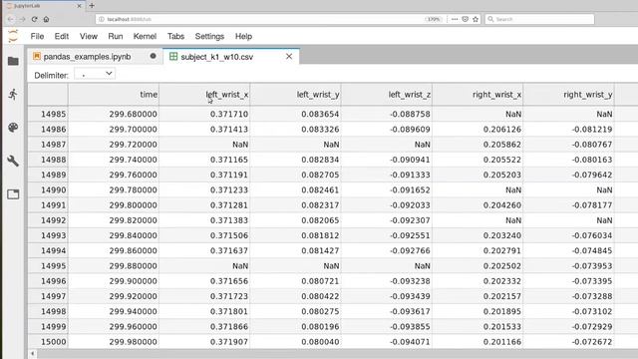Click the JupyterLab logo icon
Image resolution: width=638 pixels, height=359 pixels.
click(x=13, y=36)
